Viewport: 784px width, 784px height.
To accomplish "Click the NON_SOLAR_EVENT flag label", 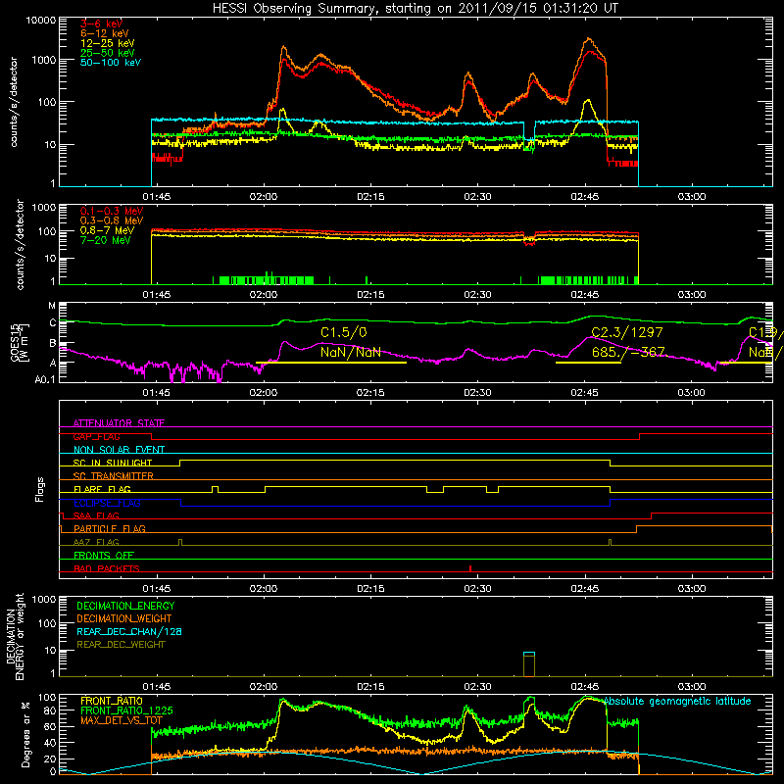I will [x=119, y=450].
